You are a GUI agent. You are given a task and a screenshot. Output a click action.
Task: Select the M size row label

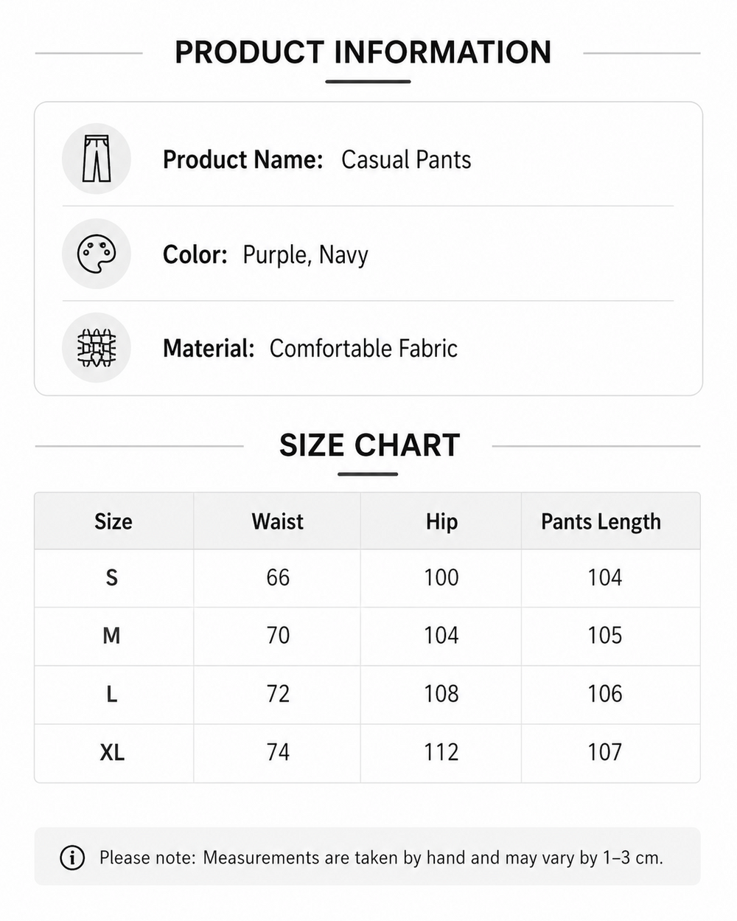pos(112,635)
